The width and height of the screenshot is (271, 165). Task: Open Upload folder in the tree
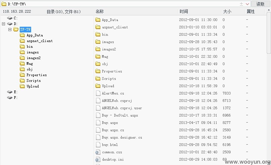[x=32, y=86]
